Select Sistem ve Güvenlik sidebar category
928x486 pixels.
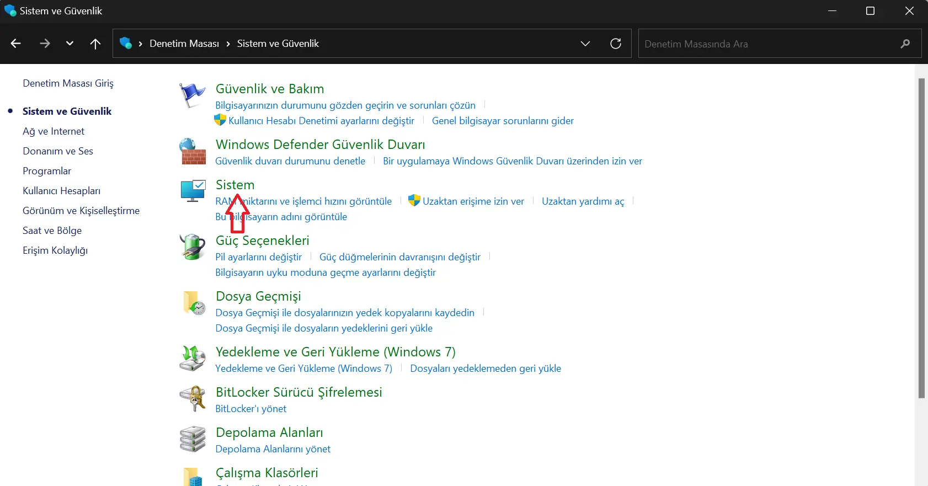click(x=67, y=111)
